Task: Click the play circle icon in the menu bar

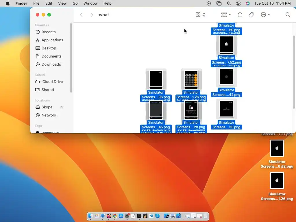Action: (x=209, y=3)
